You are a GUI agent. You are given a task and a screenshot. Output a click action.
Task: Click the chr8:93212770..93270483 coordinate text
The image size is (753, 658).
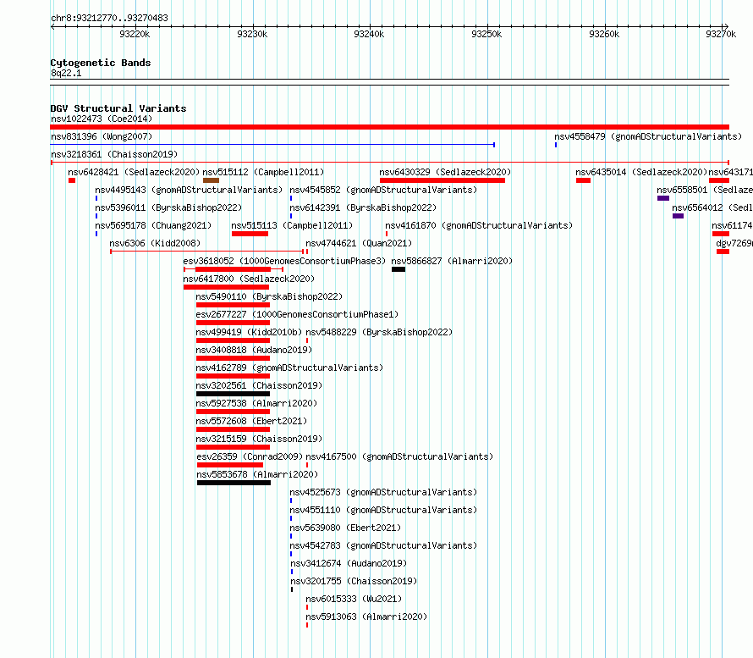click(x=109, y=19)
